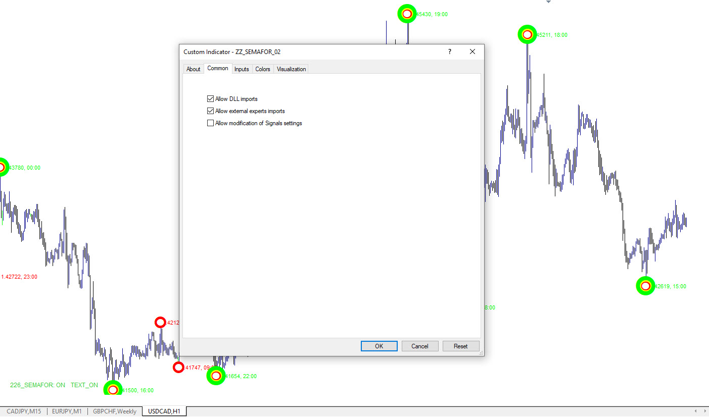Switch to CADJPY,M15 chart tab

click(x=24, y=411)
